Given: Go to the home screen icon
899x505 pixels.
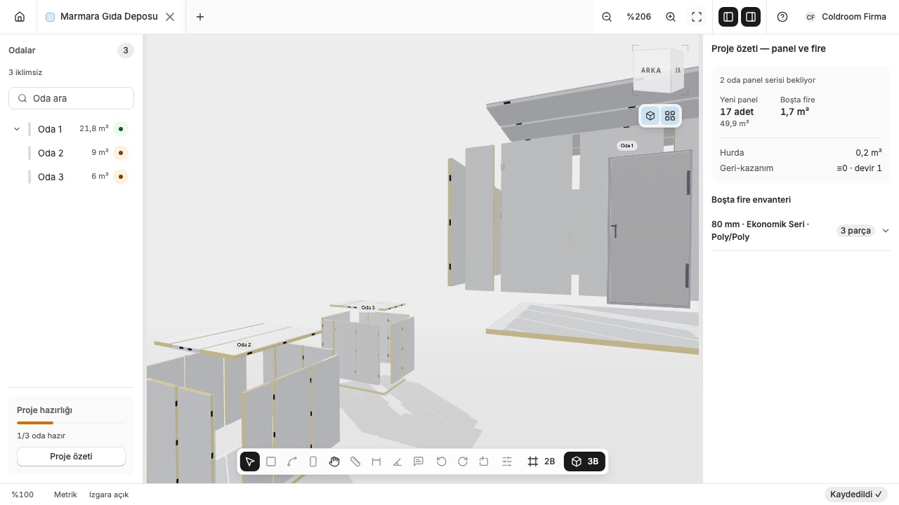Looking at the screenshot, I should pos(20,17).
